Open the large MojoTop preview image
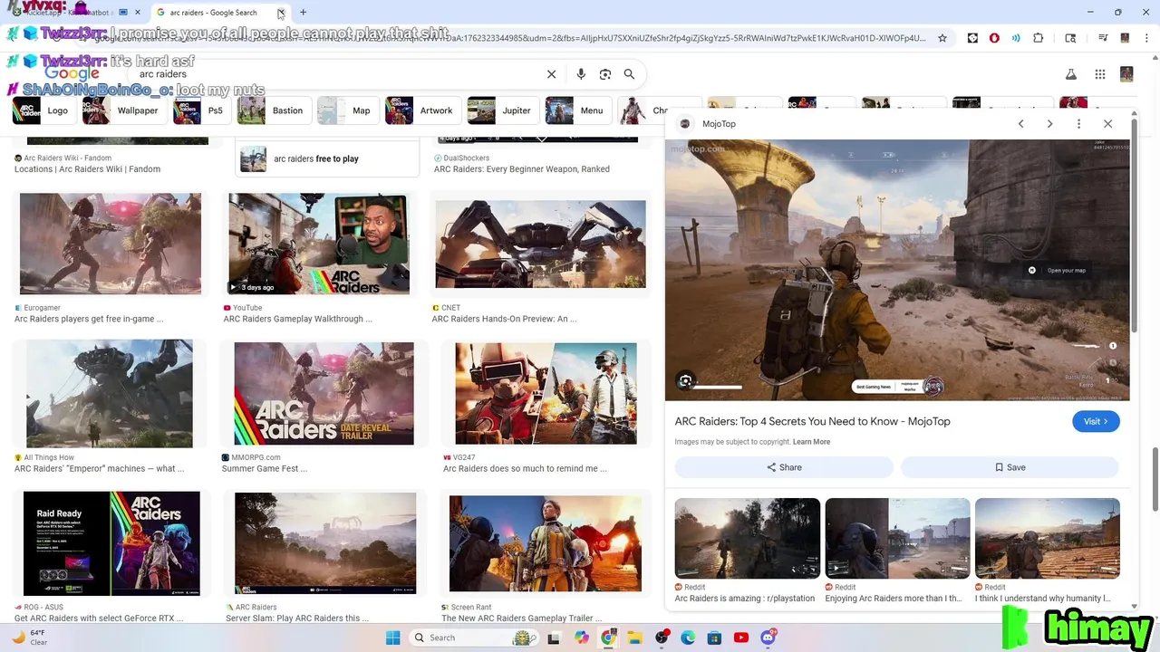Screen dimensions: 1160x652 pos(897,270)
